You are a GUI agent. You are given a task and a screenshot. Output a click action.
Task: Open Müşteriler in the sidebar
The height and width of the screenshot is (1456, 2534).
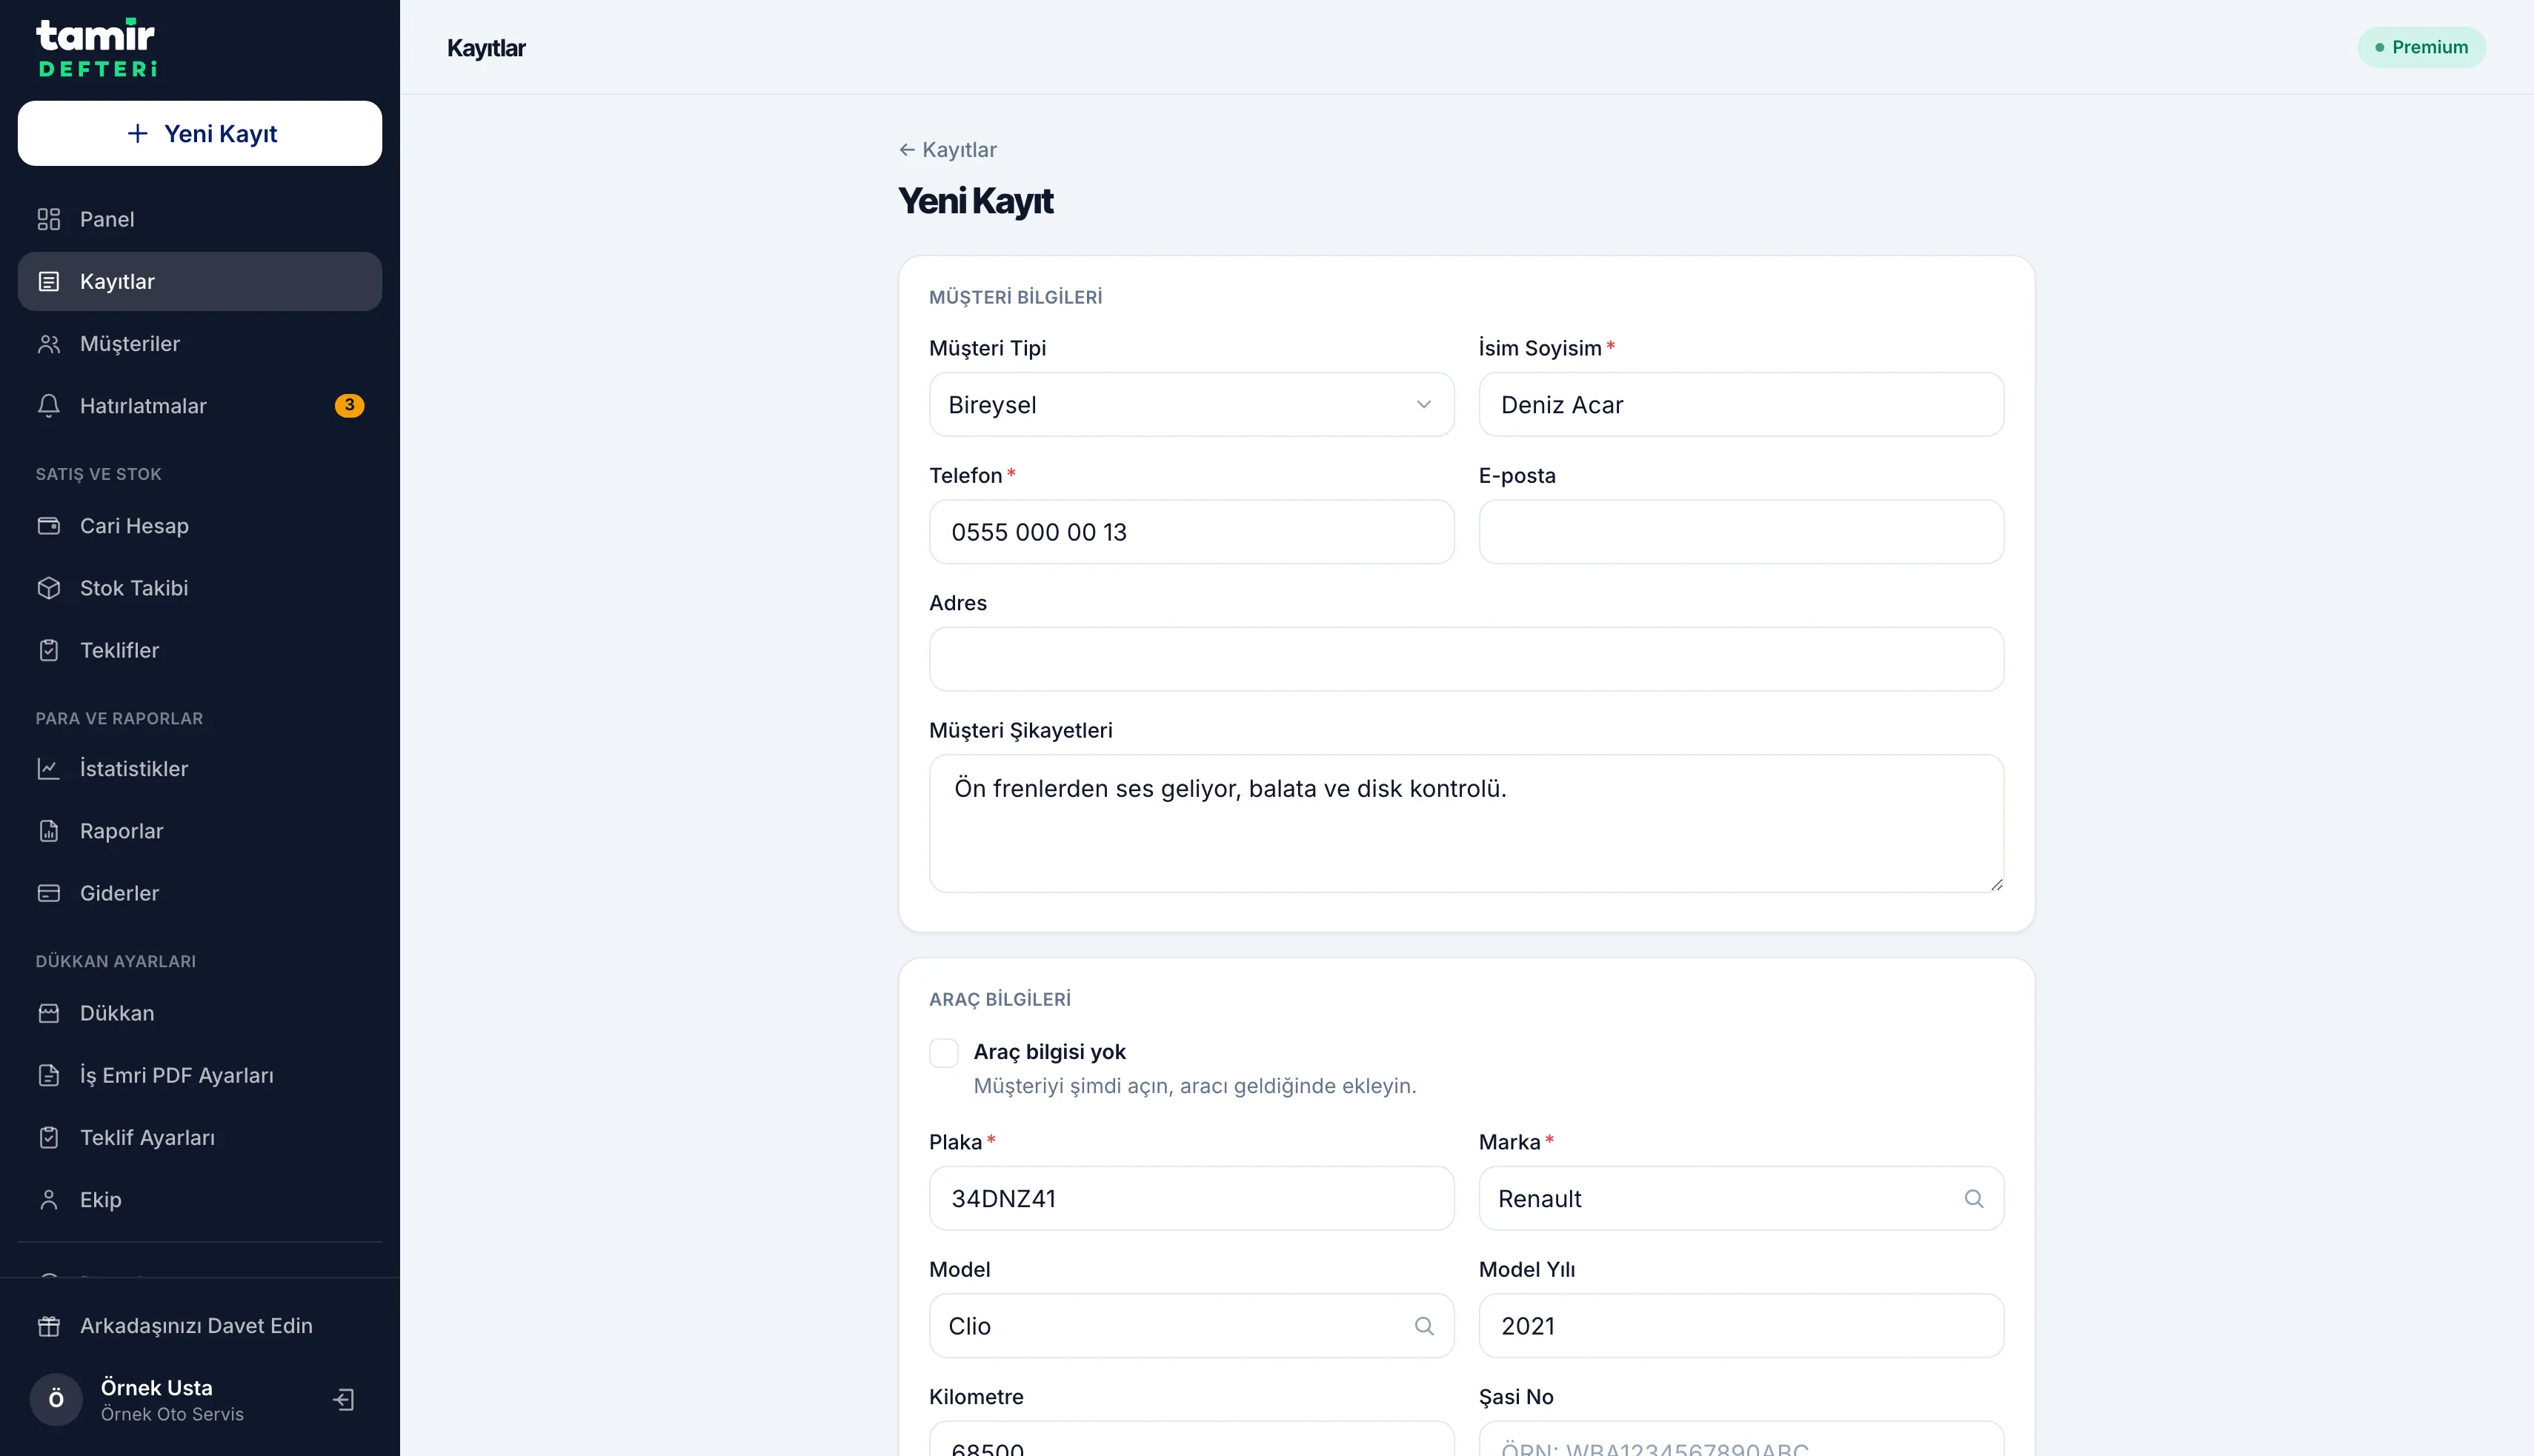199,344
